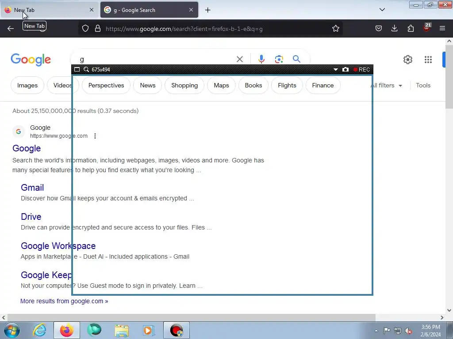Image resolution: width=453 pixels, height=339 pixels.
Task: Click the vertical scrollbar up arrow
Action: (449, 41)
